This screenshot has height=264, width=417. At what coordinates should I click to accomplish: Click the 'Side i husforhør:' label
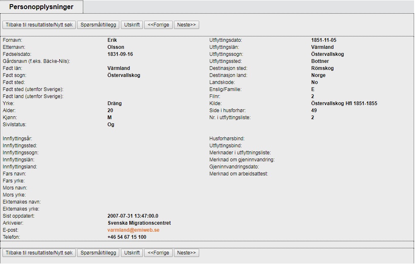coord(227,110)
